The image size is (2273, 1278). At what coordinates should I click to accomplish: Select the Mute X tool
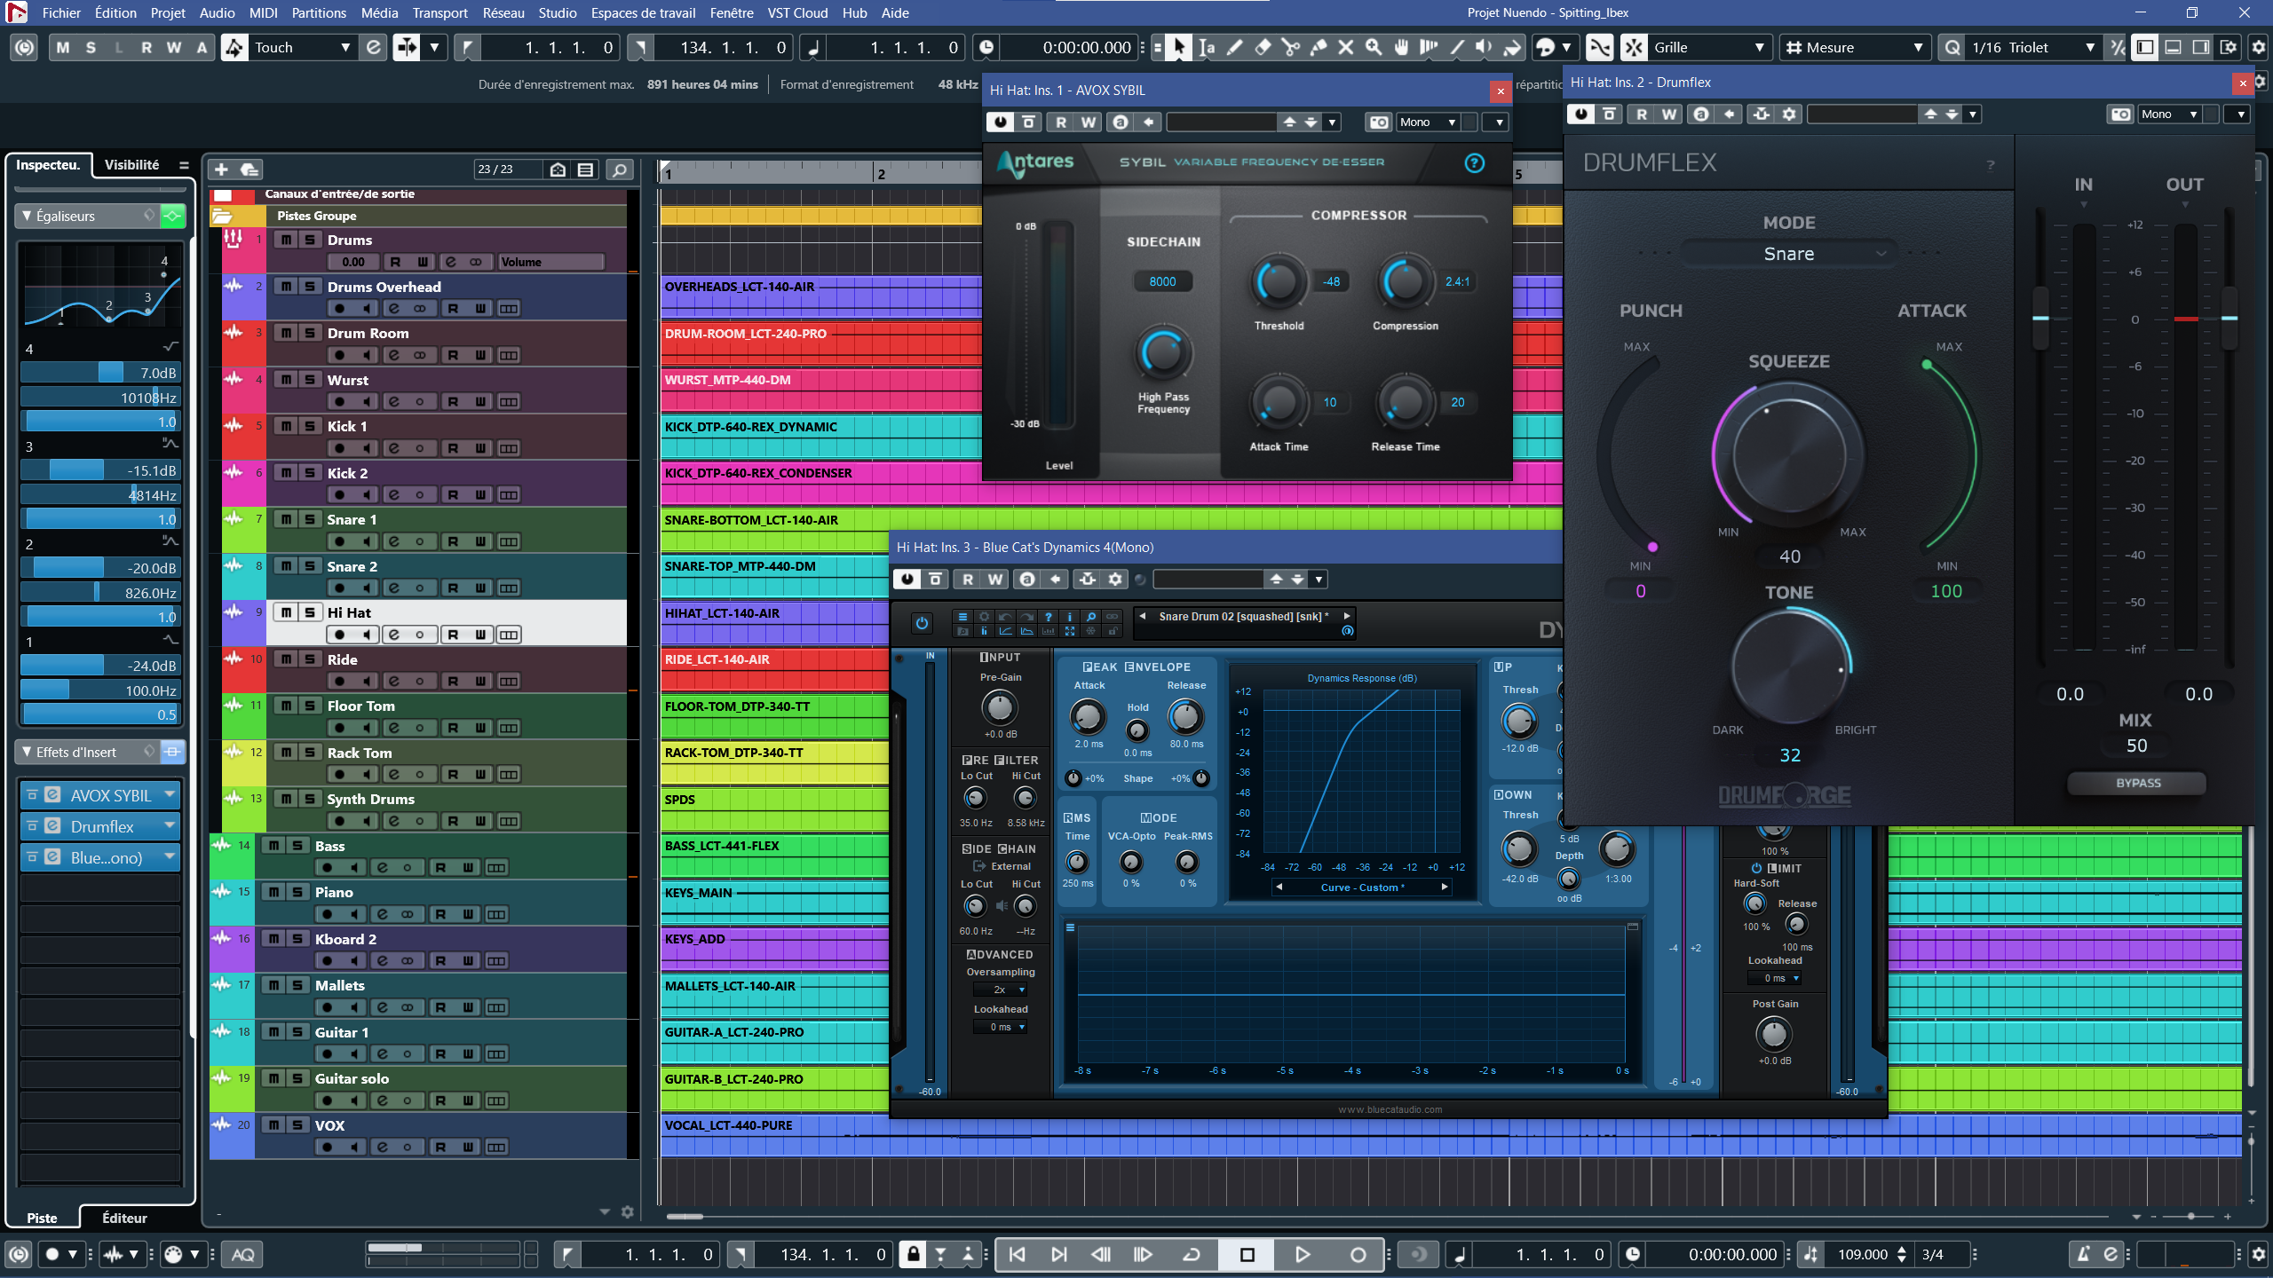click(x=1346, y=48)
